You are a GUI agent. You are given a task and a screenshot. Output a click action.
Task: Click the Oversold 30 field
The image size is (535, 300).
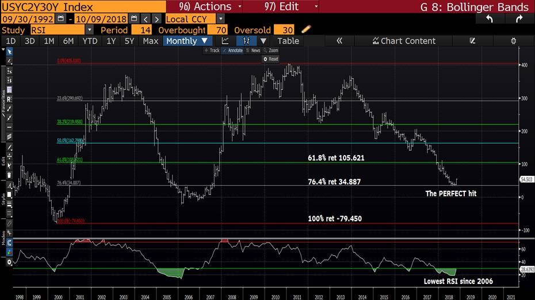pos(284,30)
